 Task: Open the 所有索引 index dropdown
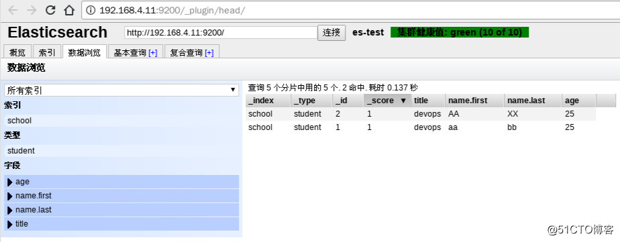click(x=121, y=90)
